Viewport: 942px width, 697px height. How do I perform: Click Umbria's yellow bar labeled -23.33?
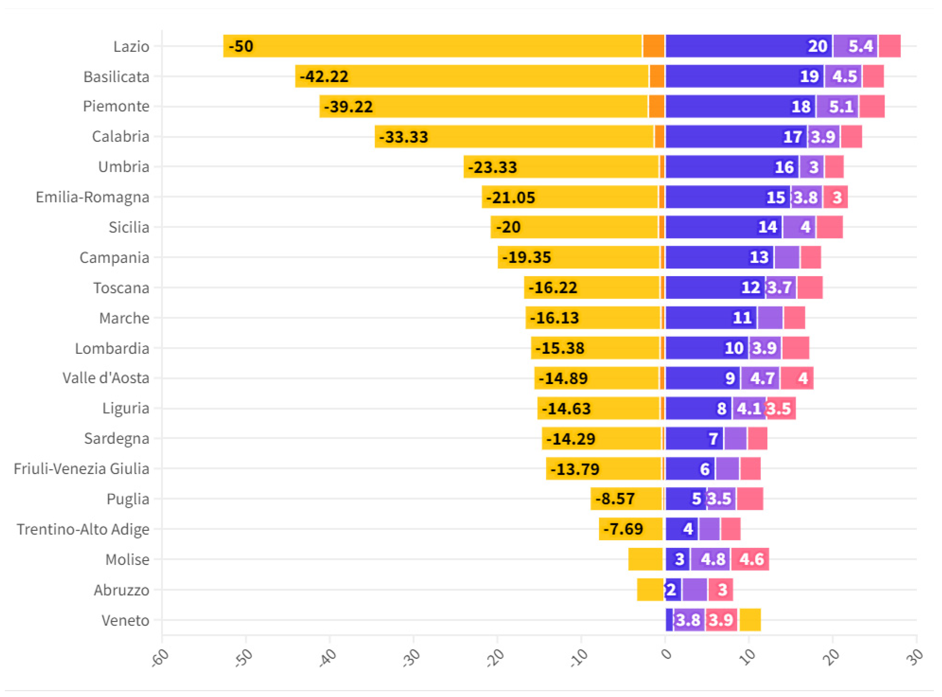point(561,167)
